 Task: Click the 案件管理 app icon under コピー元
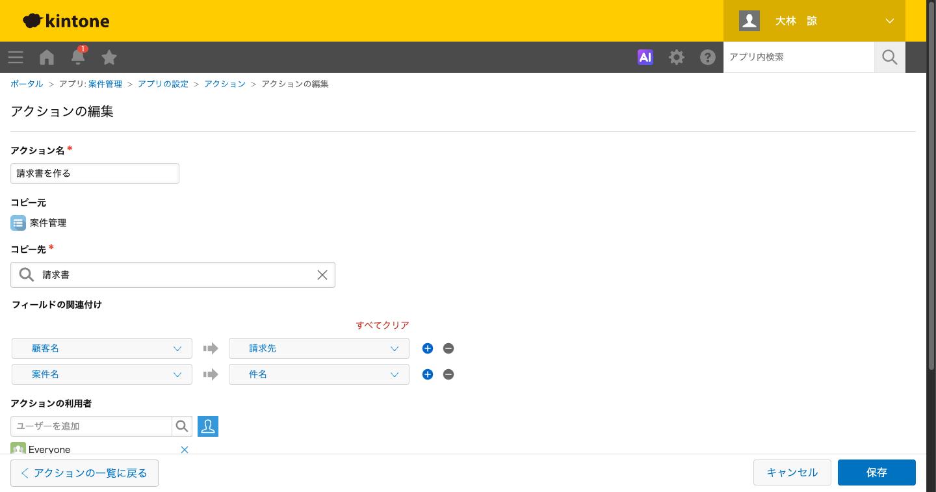(18, 223)
